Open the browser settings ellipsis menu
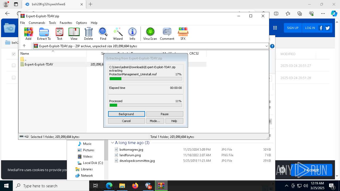 point(323,14)
